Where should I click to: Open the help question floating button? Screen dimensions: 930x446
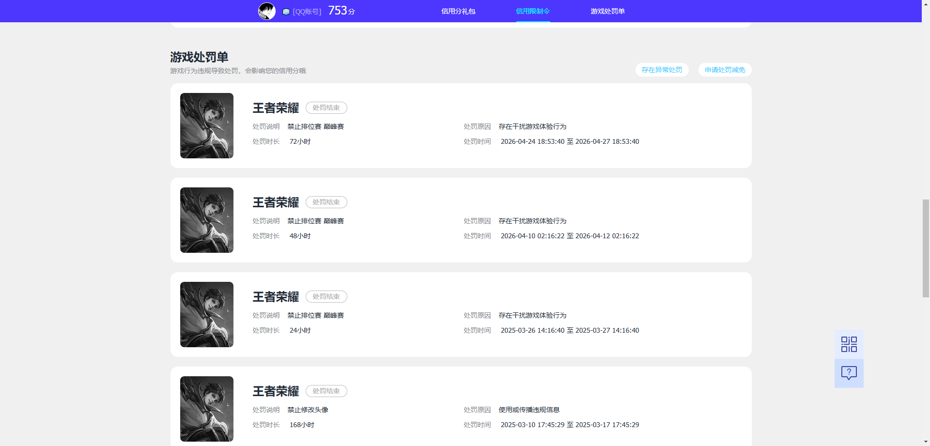[x=849, y=373]
